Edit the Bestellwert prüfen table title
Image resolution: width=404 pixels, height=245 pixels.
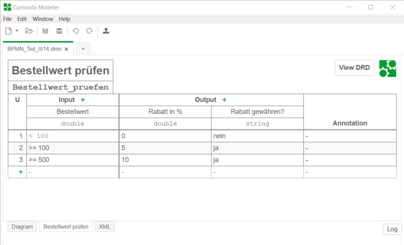60,70
